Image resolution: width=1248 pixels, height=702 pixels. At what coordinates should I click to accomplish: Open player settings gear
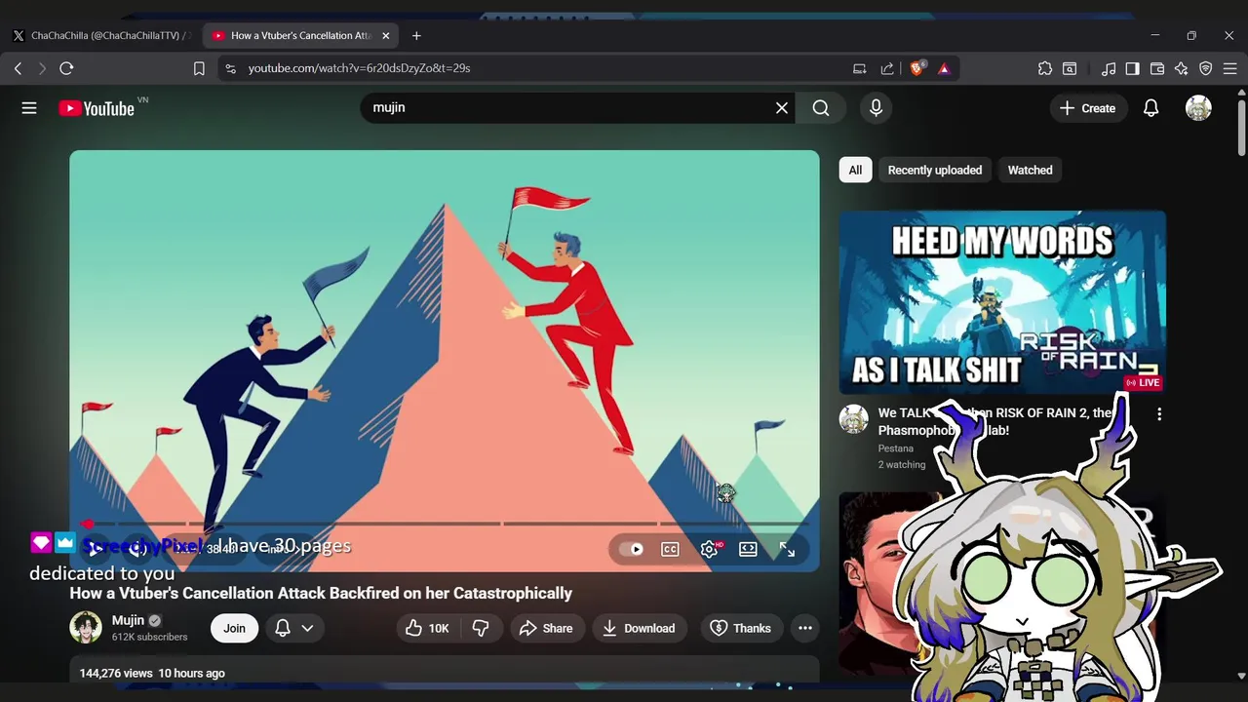710,549
